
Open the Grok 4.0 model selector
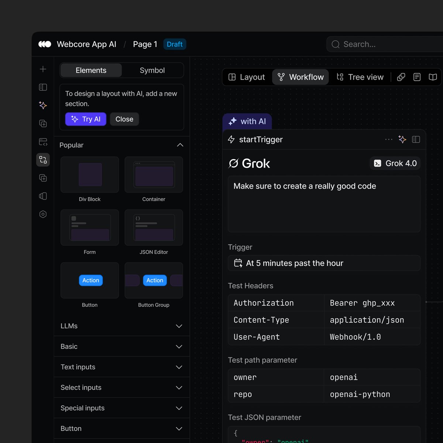(395, 163)
